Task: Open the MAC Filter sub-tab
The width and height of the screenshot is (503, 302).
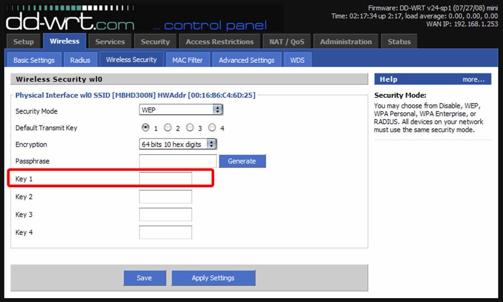Action: point(188,60)
